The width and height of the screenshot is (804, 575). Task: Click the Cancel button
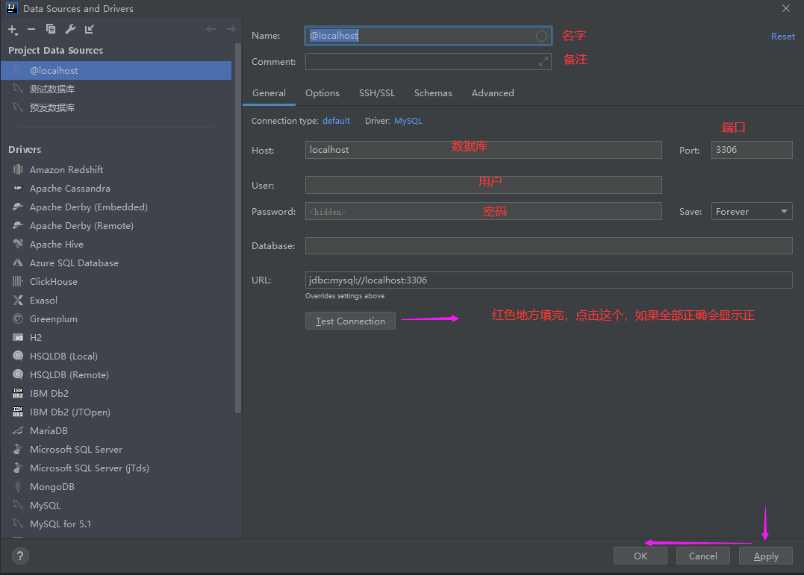point(703,556)
